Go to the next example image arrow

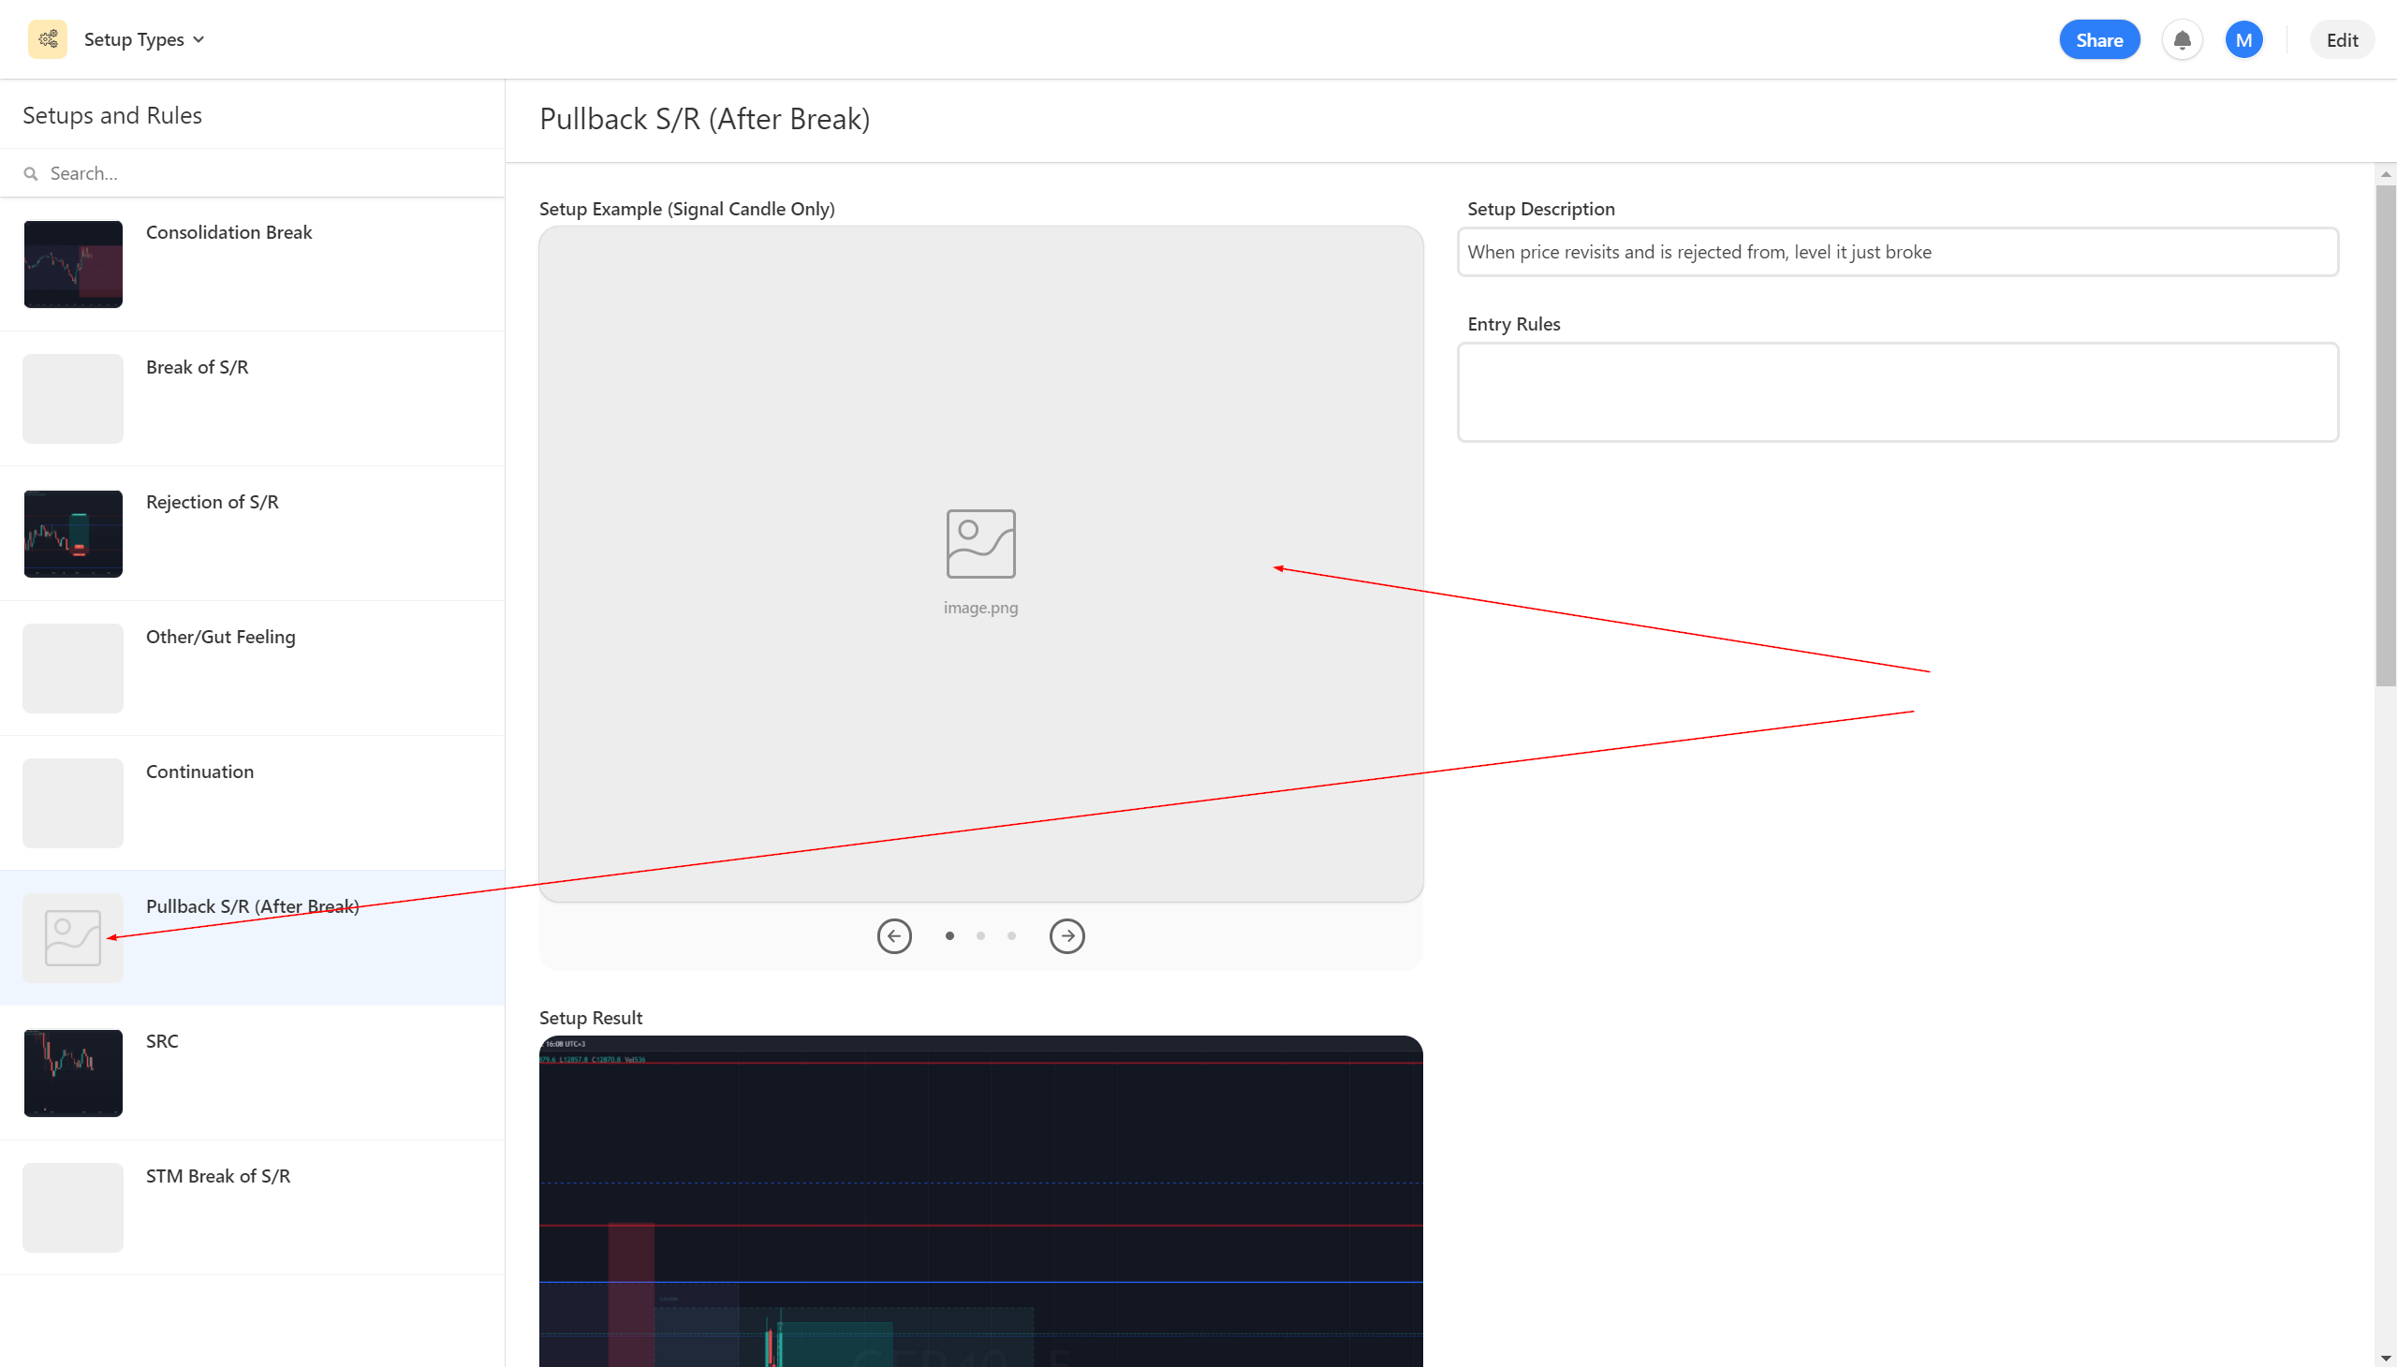coord(1066,935)
